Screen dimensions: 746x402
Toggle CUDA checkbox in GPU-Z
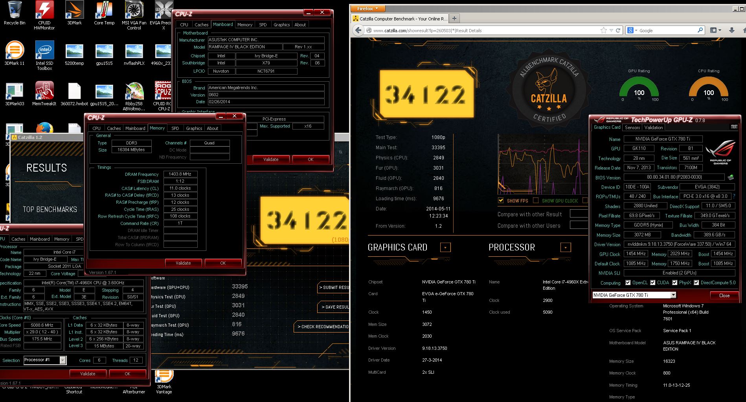(x=652, y=283)
